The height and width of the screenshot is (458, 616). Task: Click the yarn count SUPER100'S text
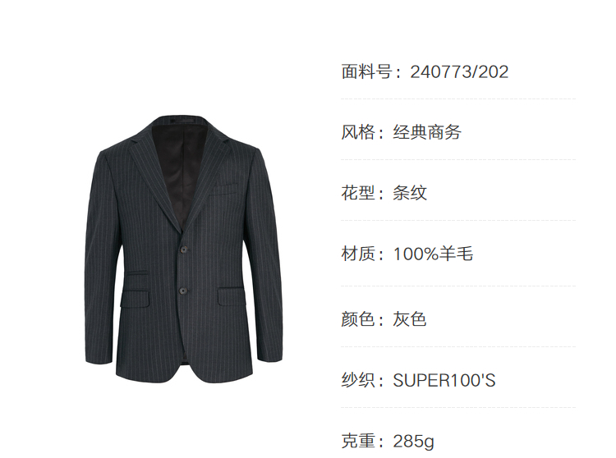coord(444,380)
